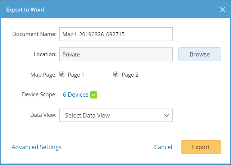Click the Page 1 label text

pos(76,75)
